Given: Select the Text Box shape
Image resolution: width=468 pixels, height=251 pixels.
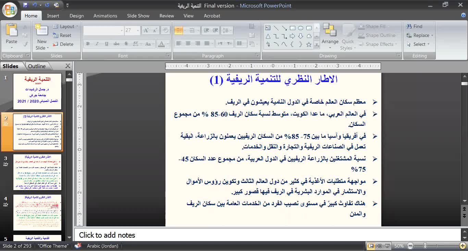Looking at the screenshot, I should [268, 28].
